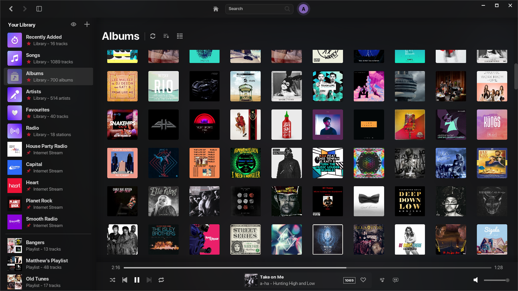Viewport: 518px width, 291px height.
Task: Refresh the Albums view
Action: pyautogui.click(x=153, y=36)
